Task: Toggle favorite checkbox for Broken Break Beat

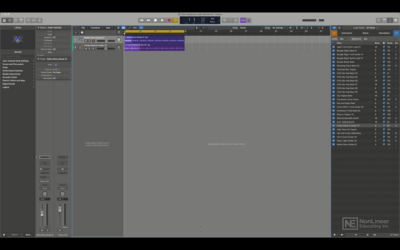Action: (x=384, y=62)
